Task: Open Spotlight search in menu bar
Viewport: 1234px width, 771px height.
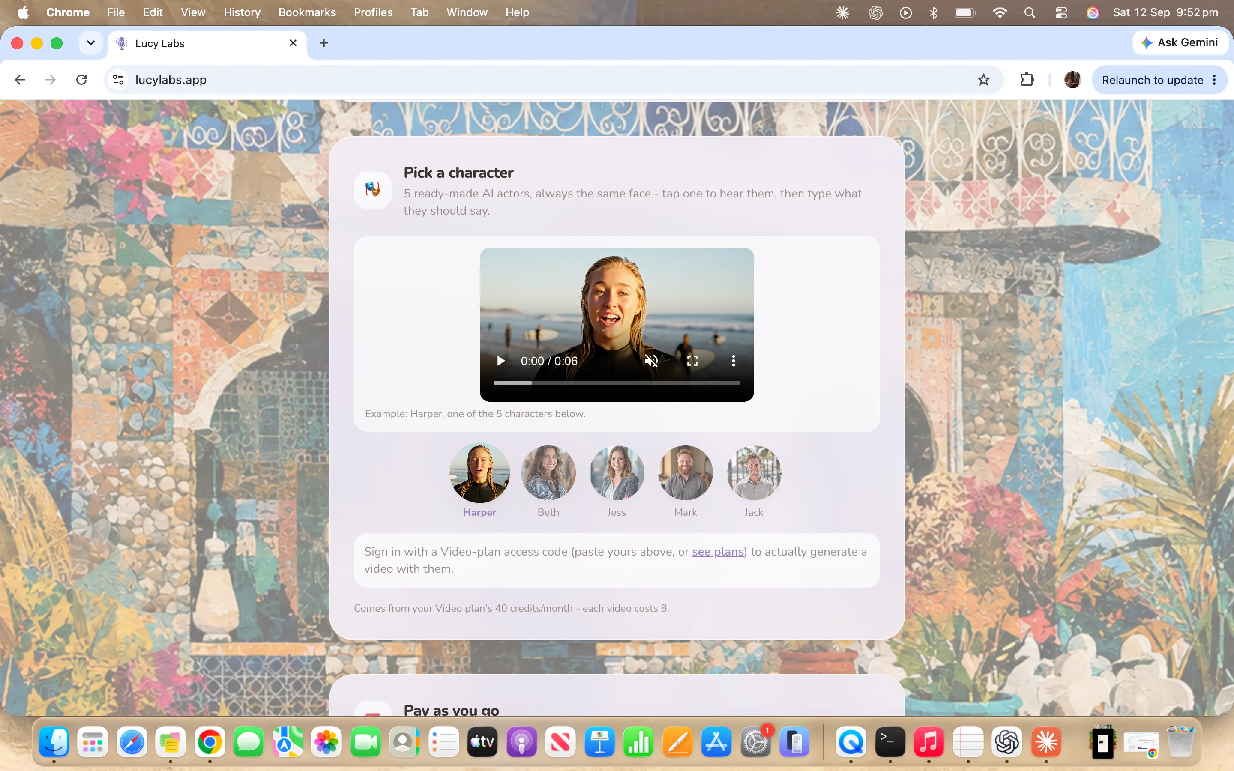Action: pos(1030,12)
